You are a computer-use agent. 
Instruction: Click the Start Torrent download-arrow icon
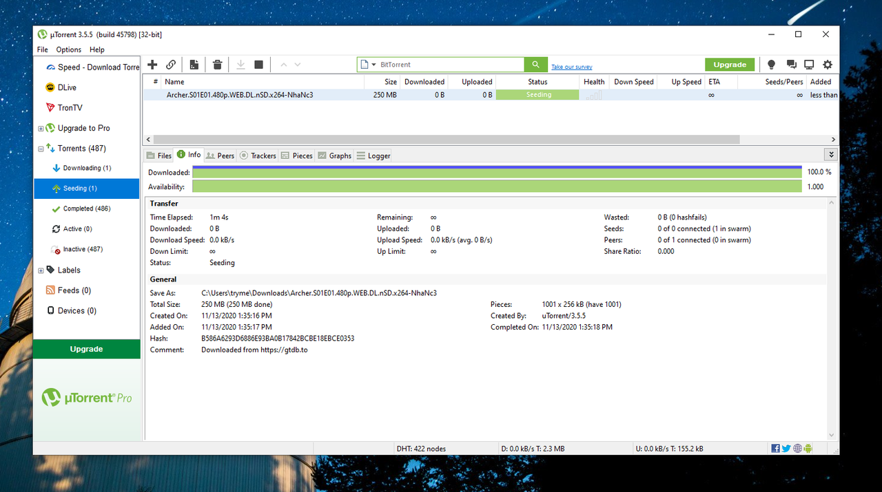coord(240,65)
